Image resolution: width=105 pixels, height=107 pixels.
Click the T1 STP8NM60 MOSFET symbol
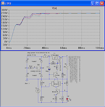[x=55, y=58]
